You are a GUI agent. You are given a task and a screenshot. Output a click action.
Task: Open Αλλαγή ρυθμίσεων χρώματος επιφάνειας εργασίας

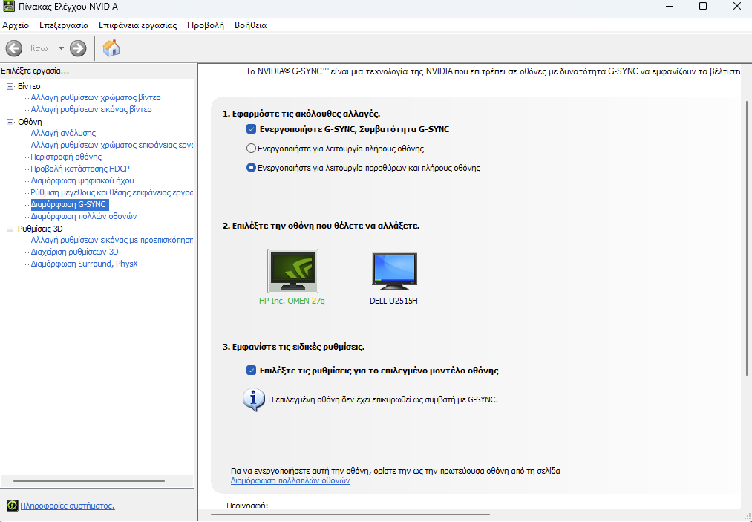click(x=112, y=145)
